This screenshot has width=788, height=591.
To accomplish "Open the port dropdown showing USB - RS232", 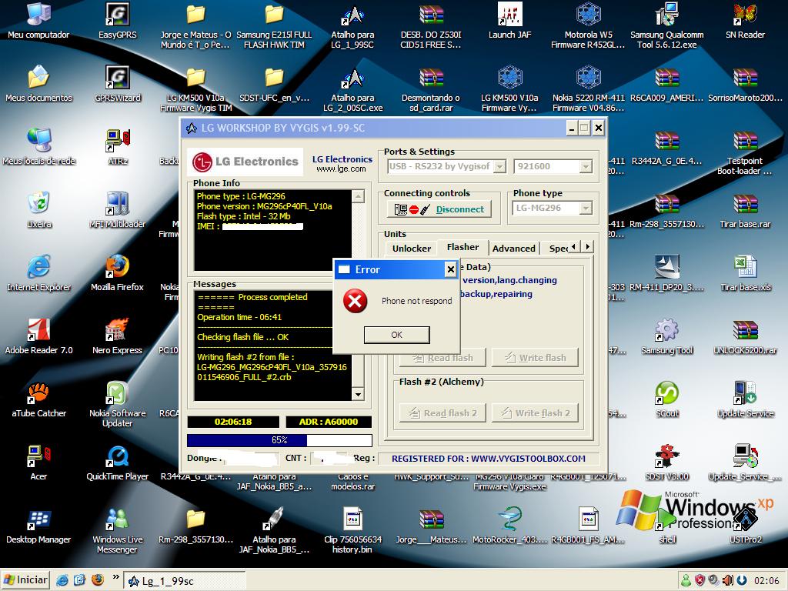I will pyautogui.click(x=446, y=166).
